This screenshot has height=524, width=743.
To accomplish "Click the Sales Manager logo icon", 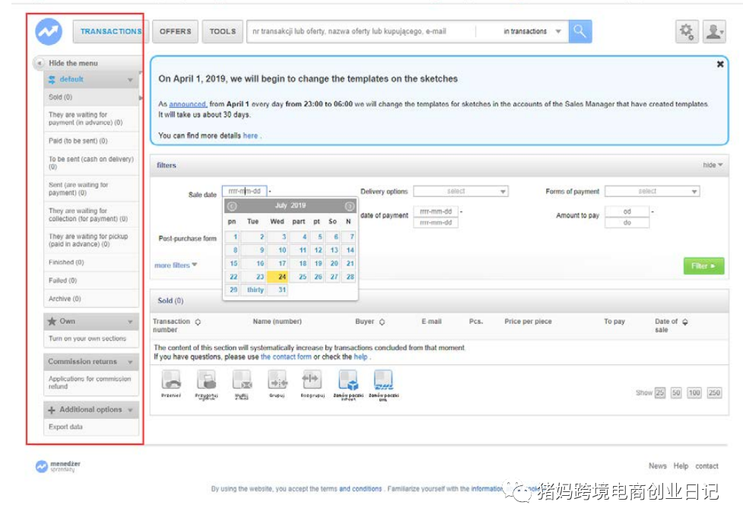I will point(49,31).
